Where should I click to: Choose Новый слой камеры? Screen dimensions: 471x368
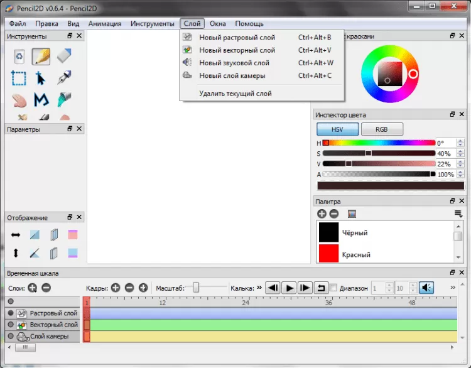click(262, 75)
